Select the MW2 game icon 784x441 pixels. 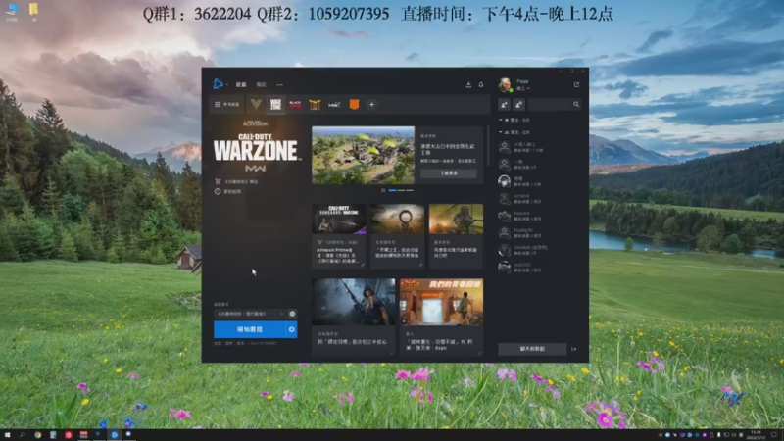click(x=334, y=105)
